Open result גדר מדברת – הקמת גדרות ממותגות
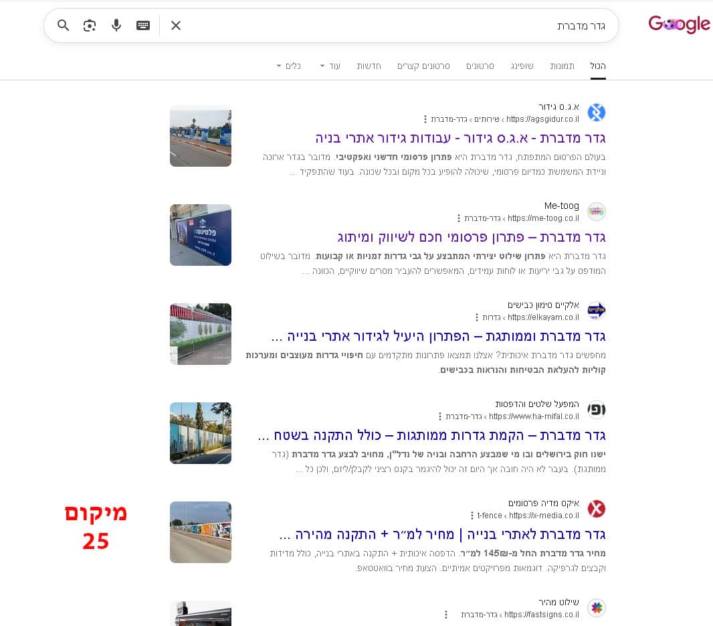Image resolution: width=713 pixels, height=626 pixels. [x=431, y=436]
